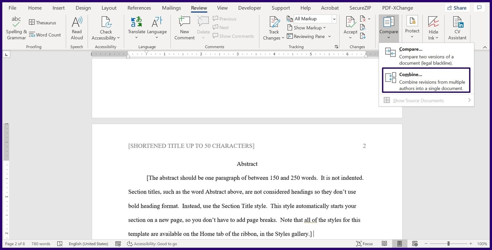Image resolution: width=492 pixels, height=250 pixels.
Task: Toggle Show Comments visibility
Action: (x=233, y=36)
